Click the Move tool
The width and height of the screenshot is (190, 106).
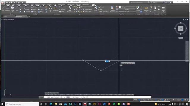26,7
